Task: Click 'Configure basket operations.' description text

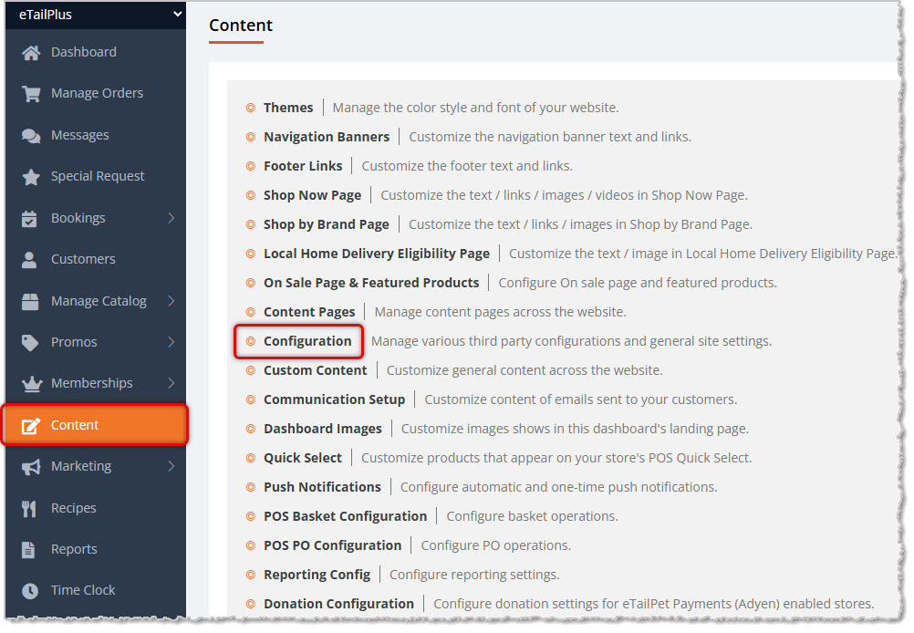Action: click(x=532, y=516)
